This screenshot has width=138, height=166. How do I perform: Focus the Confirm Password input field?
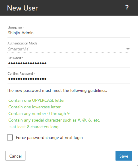(x=69, y=79)
